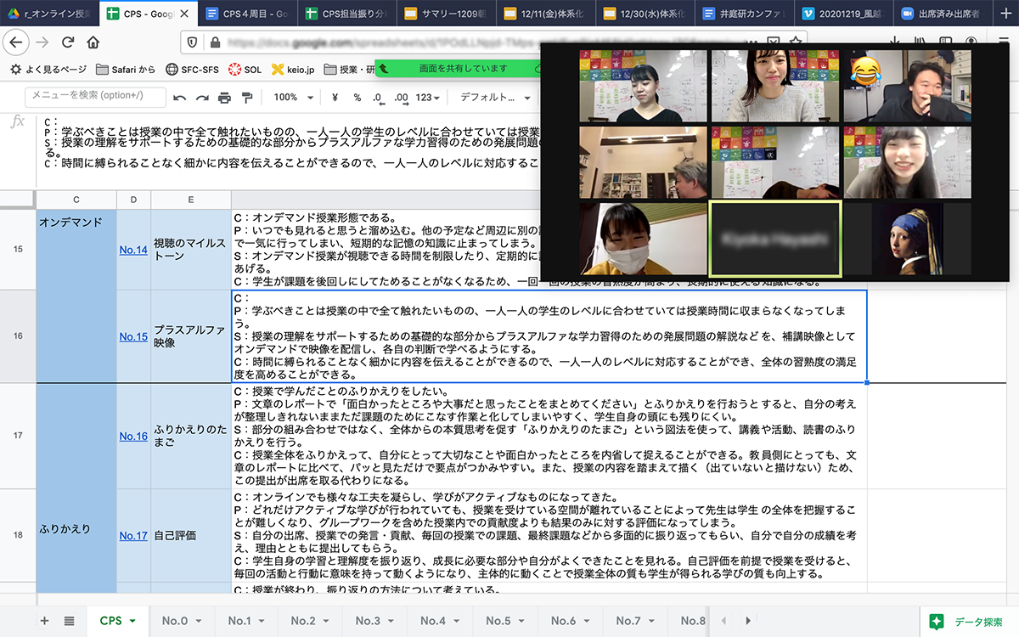
Task: Decrease decimal places with the .0 button
Action: point(378,98)
